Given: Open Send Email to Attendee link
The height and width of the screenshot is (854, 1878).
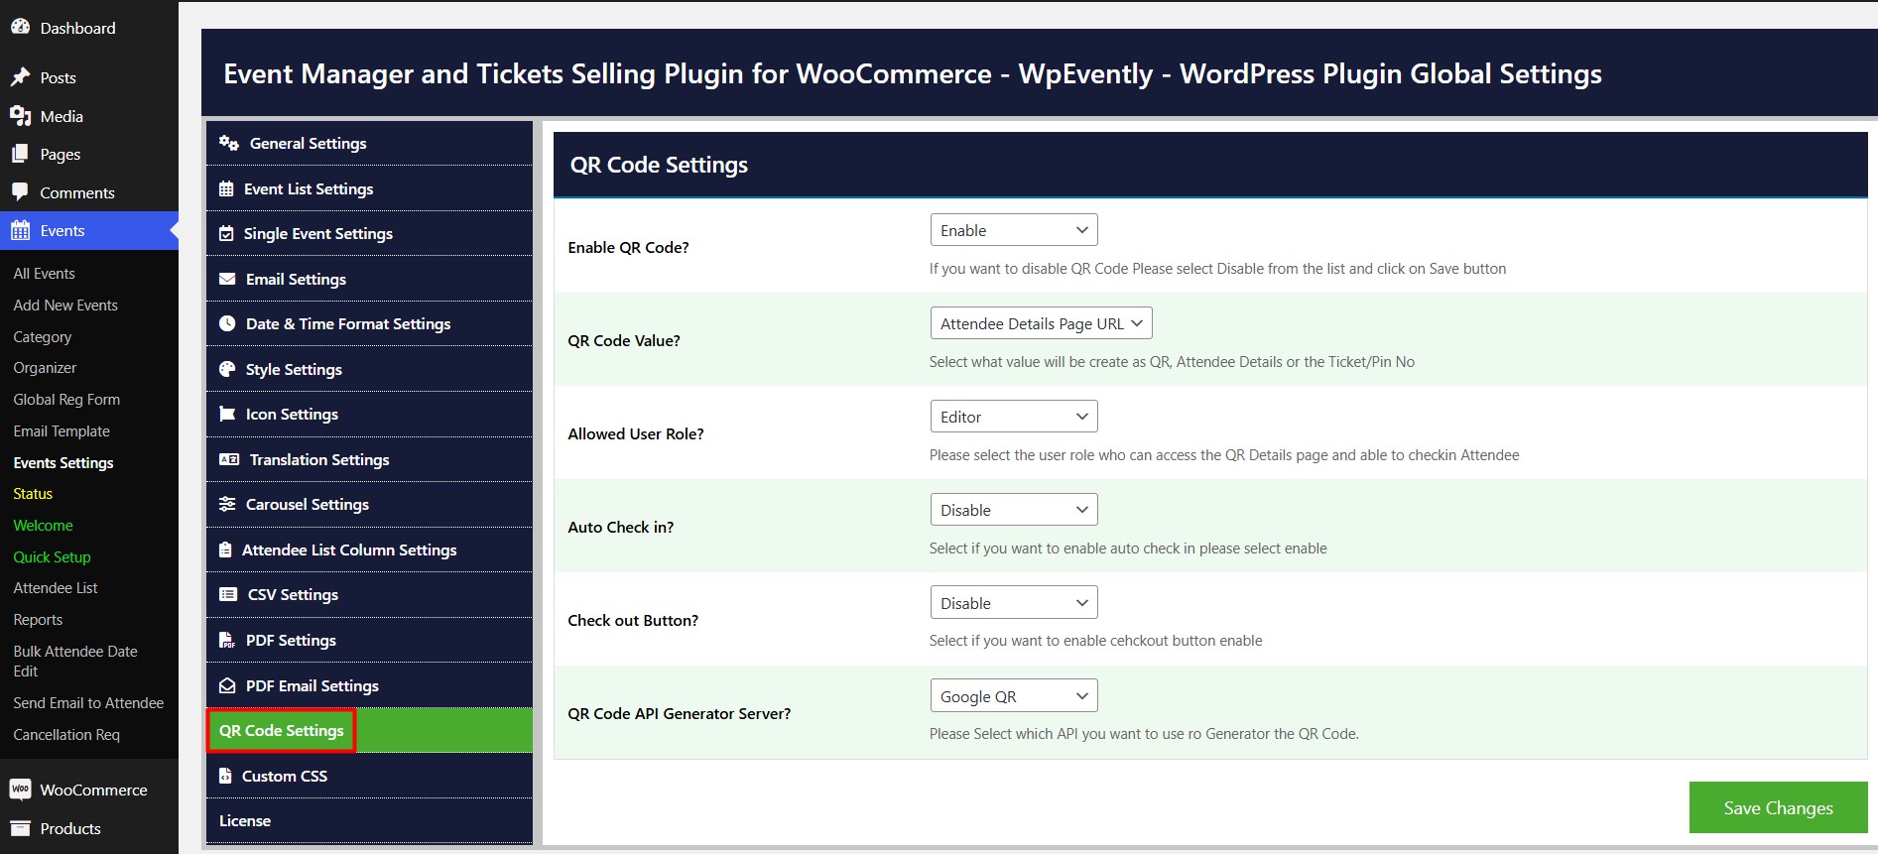Looking at the screenshot, I should (88, 703).
